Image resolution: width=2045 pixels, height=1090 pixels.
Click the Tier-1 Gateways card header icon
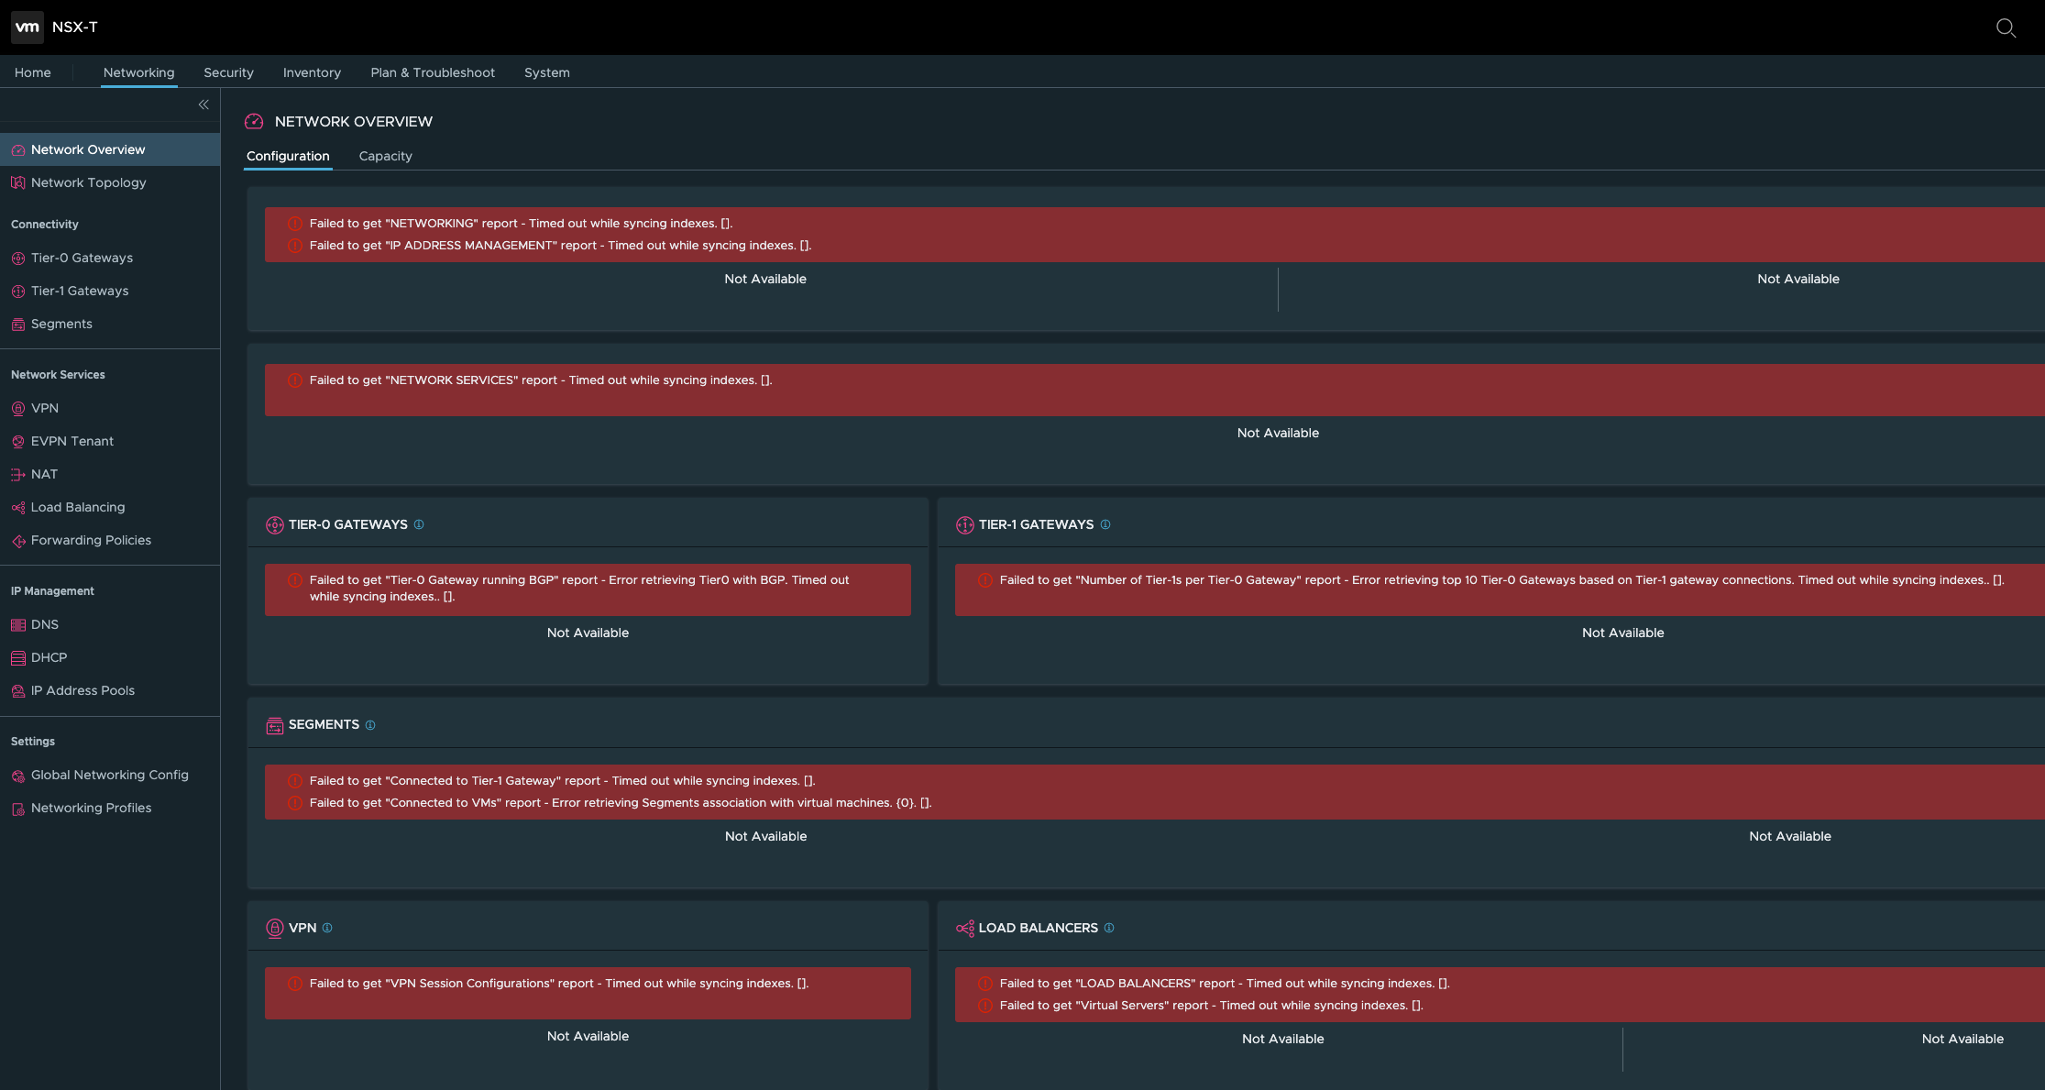click(965, 525)
